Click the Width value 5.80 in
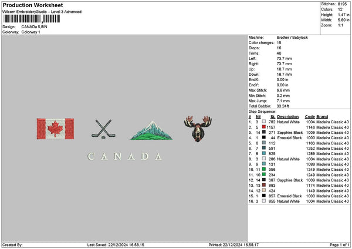Image resolution: width=352 pixels, height=249 pixels. point(344,20)
